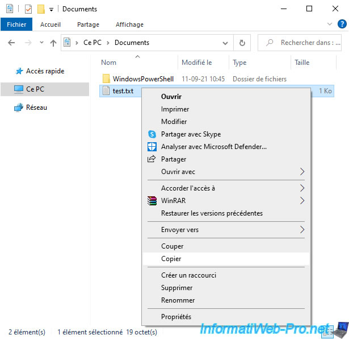Expand the 'Envoyer vers' submenu
This screenshot has width=349, height=339.
(x=302, y=230)
